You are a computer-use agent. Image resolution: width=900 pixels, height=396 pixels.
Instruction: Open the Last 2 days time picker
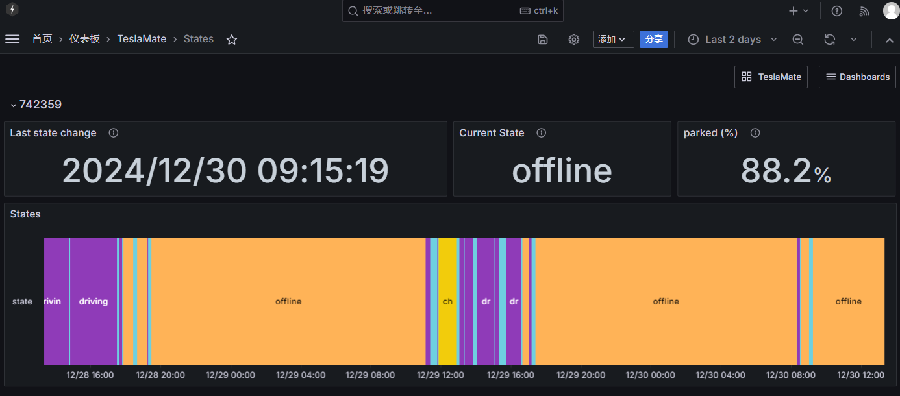[732, 40]
